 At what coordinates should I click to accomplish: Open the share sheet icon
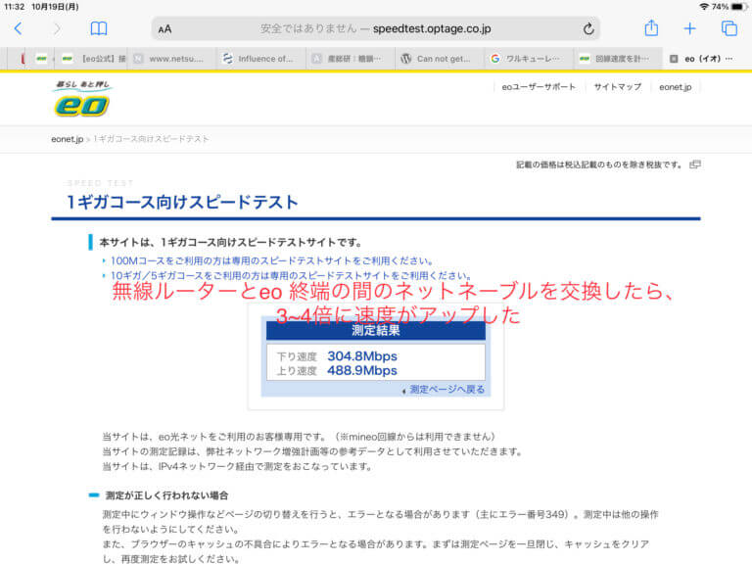coord(651,28)
